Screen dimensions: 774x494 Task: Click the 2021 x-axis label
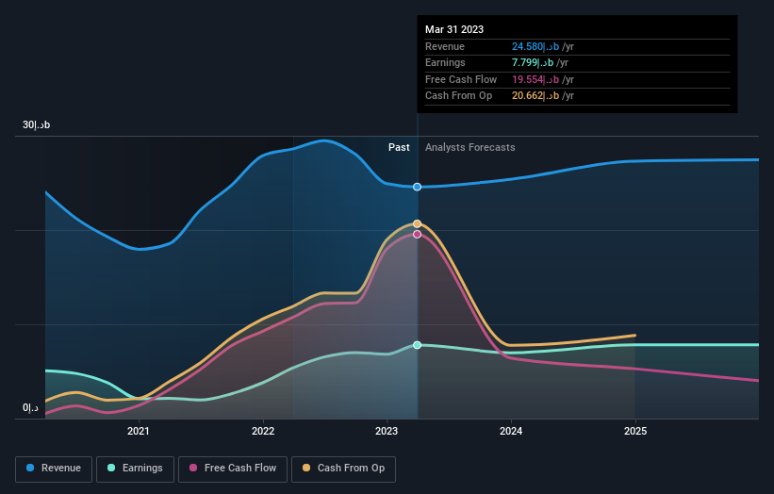(x=139, y=432)
